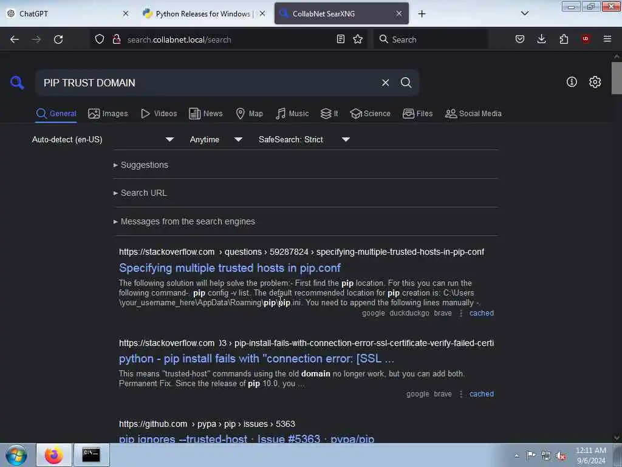Select the It search category
Screen dimensions: 622x467
coord(329,114)
